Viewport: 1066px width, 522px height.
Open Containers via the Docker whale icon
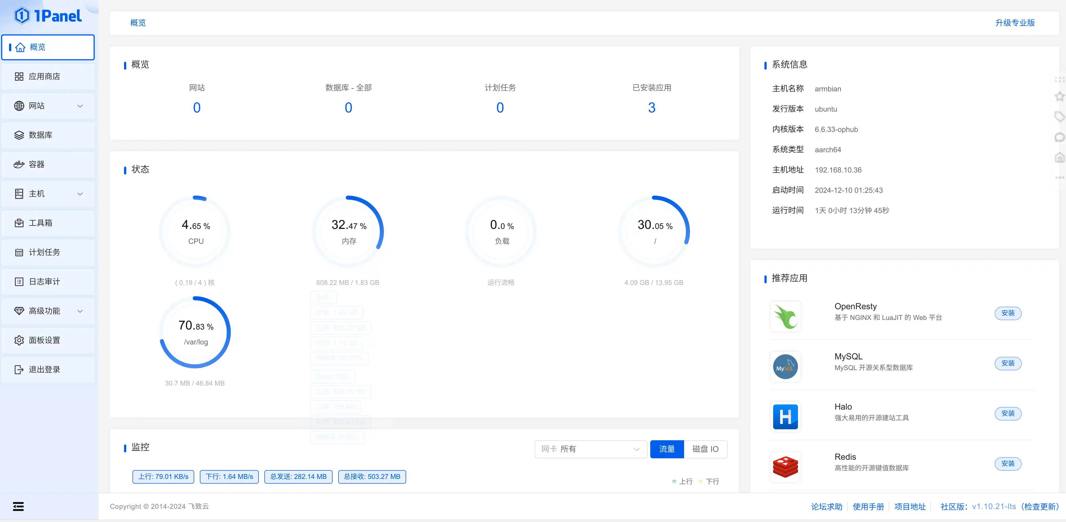pos(19,164)
